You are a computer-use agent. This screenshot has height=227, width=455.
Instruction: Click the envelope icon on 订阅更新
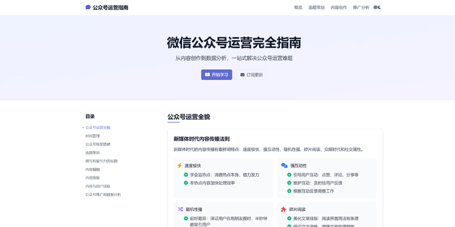243,75
